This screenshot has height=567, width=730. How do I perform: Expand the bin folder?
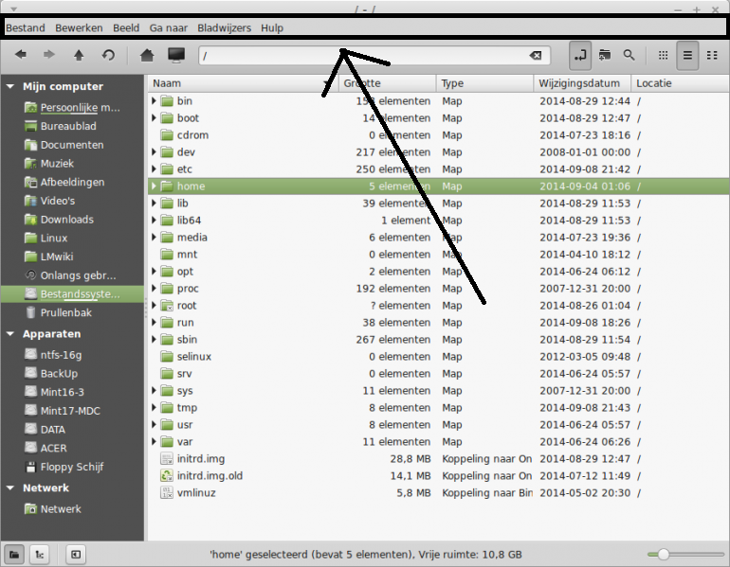pos(154,101)
